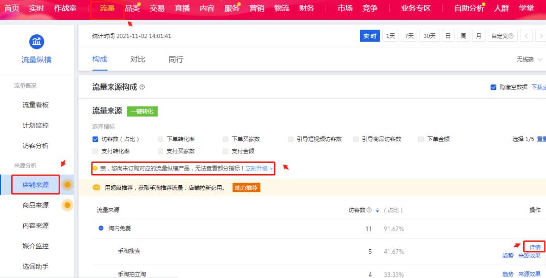Open the 作战室 top menu
Image resolution: width=546 pixels, height=278 pixels.
65,9
